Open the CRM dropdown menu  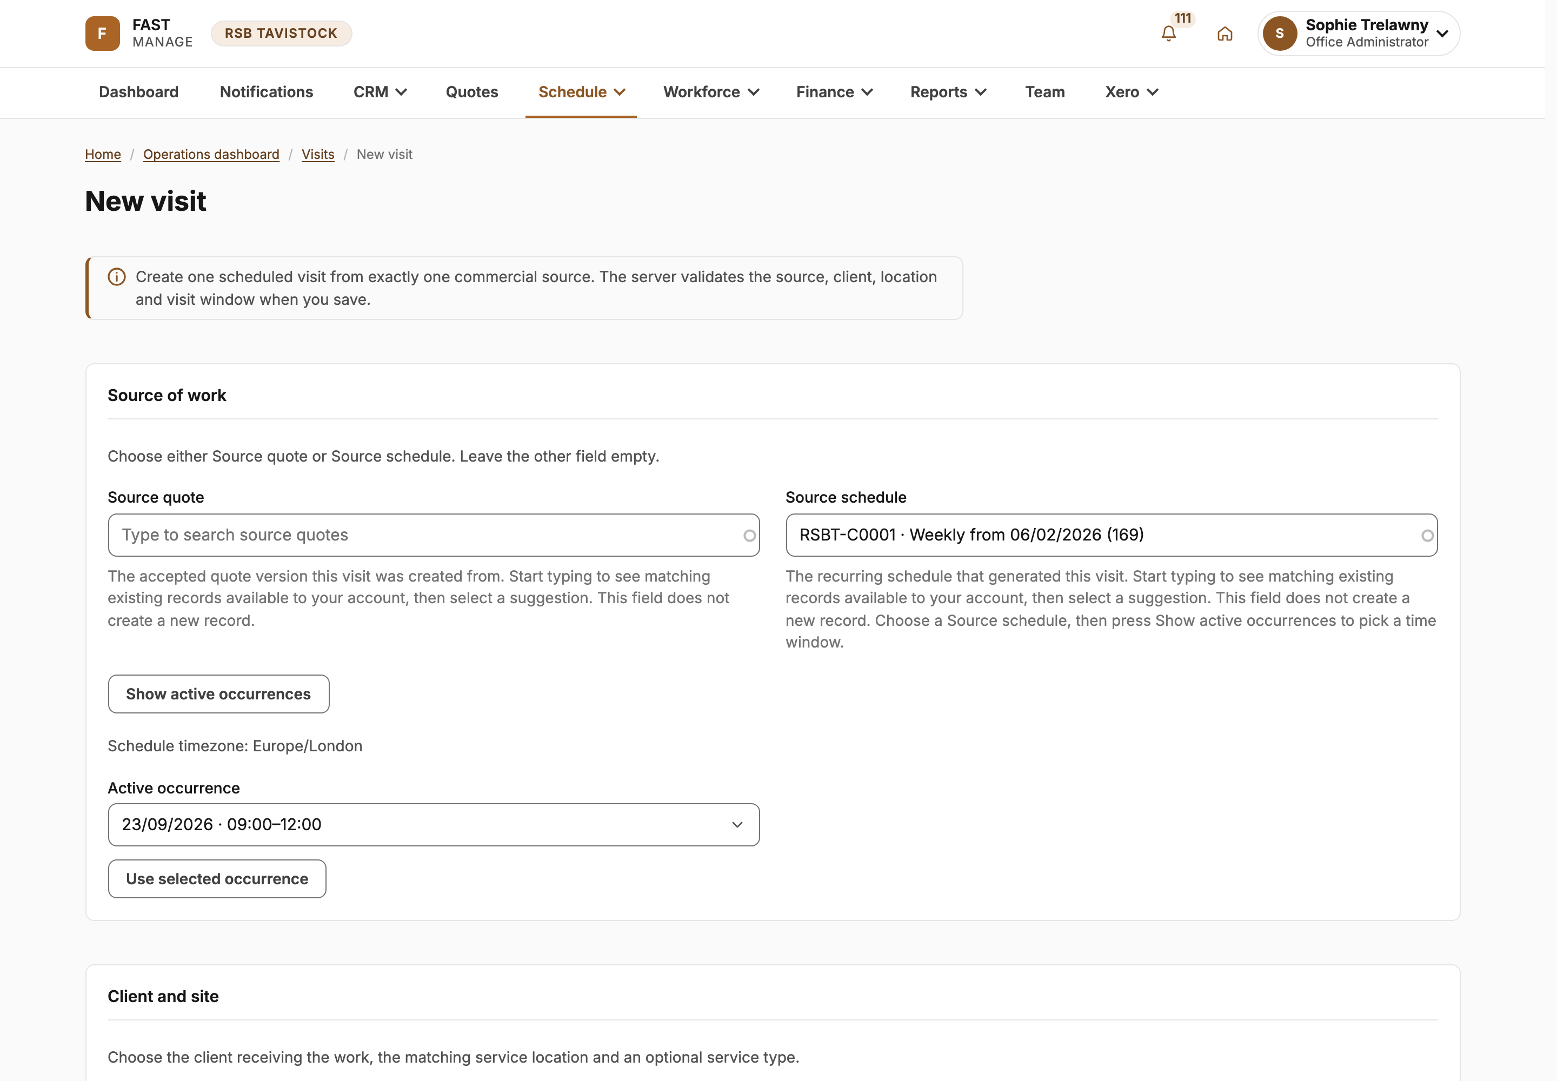(x=380, y=92)
